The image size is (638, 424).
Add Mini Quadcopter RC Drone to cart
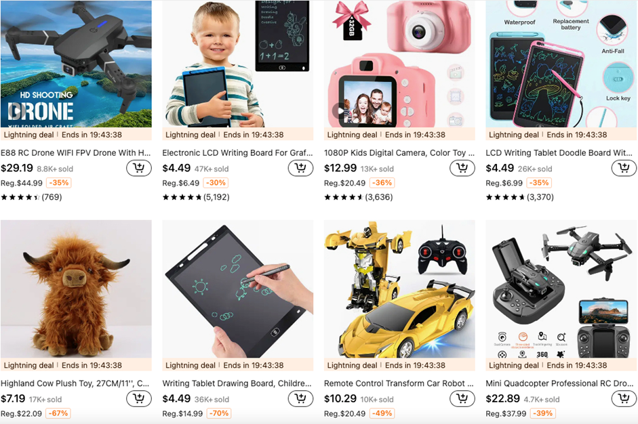624,398
